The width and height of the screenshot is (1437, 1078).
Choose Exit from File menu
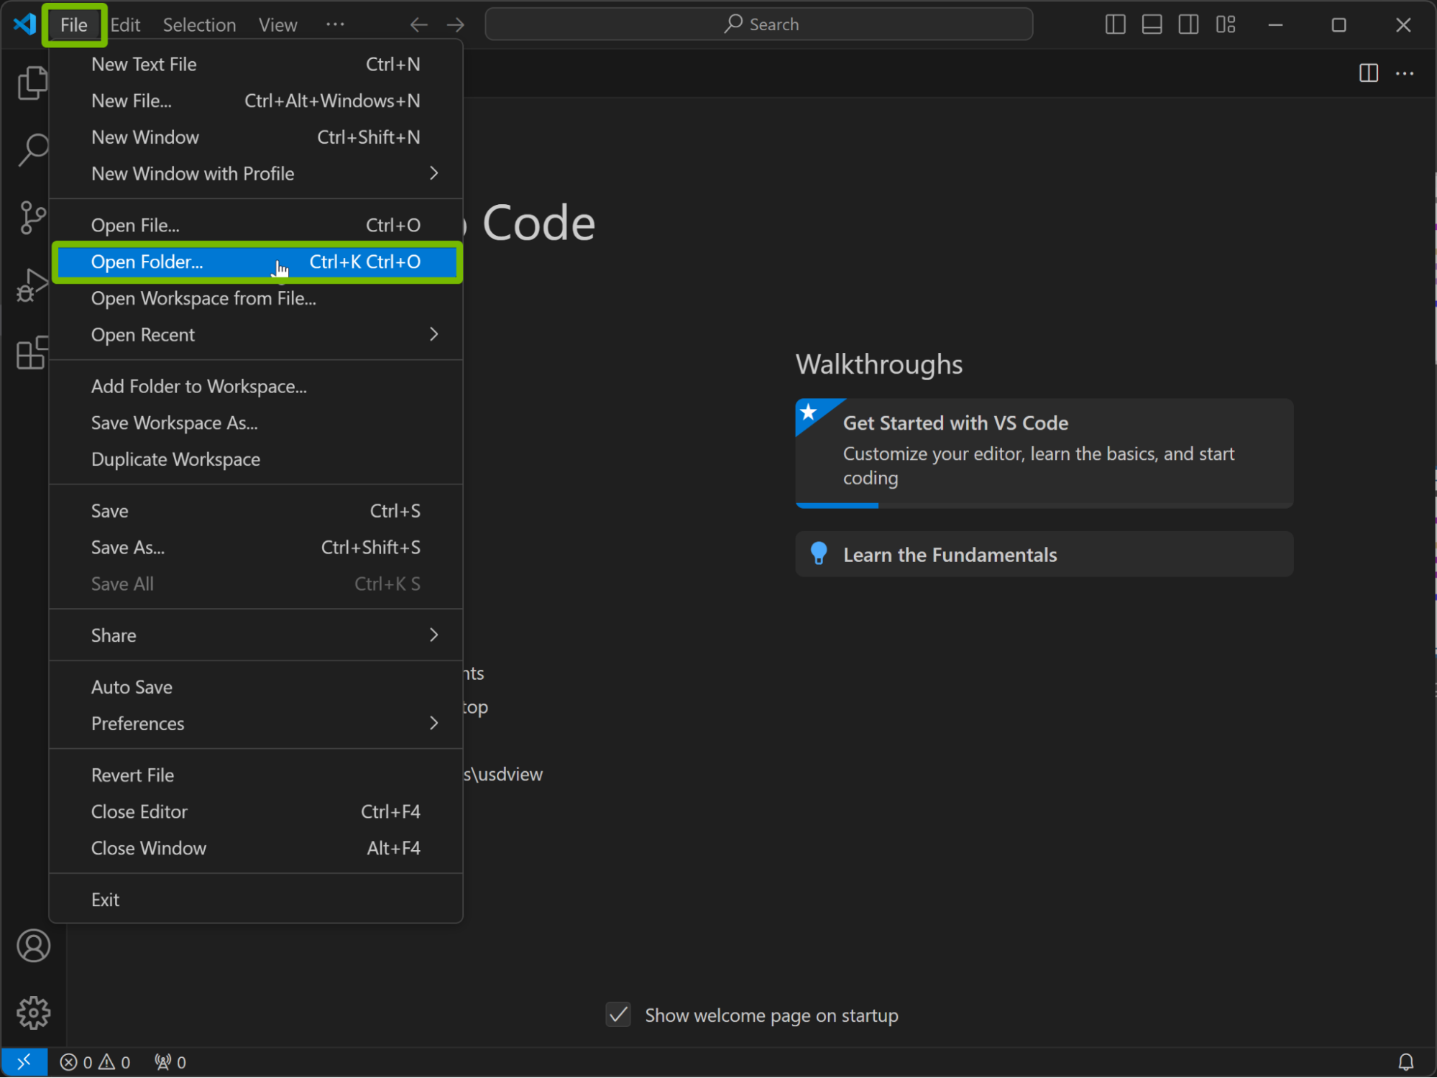[256, 900]
